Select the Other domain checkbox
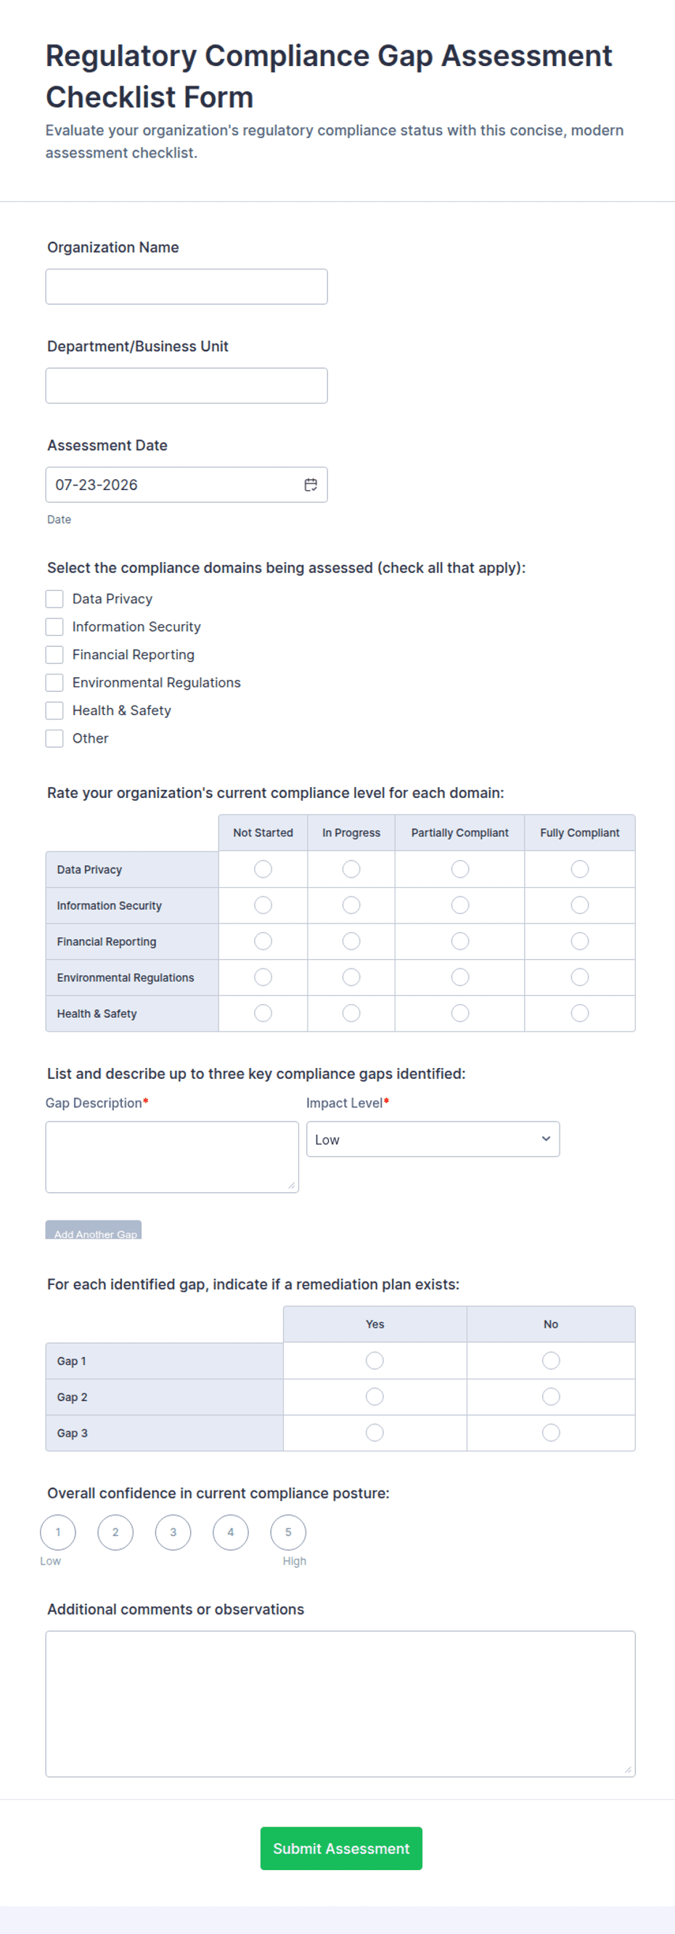The height and width of the screenshot is (1934, 675). [x=54, y=738]
